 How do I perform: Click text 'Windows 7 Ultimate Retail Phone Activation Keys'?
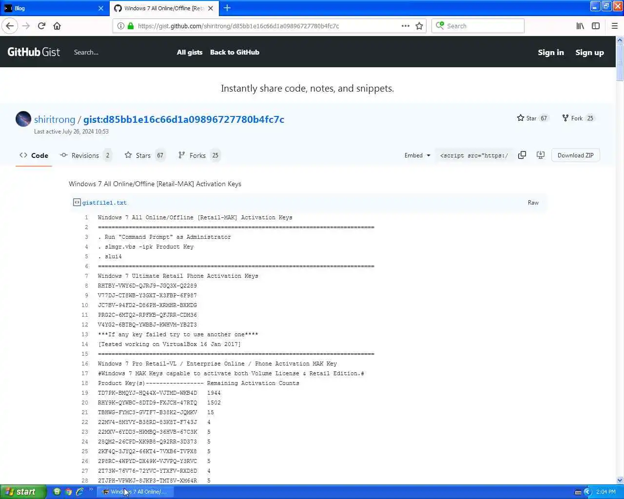point(178,276)
